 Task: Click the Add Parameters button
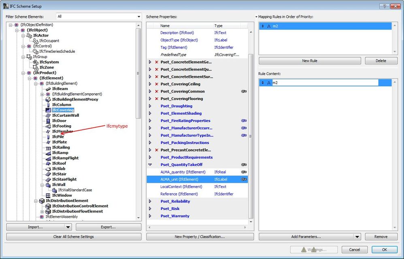306,237
